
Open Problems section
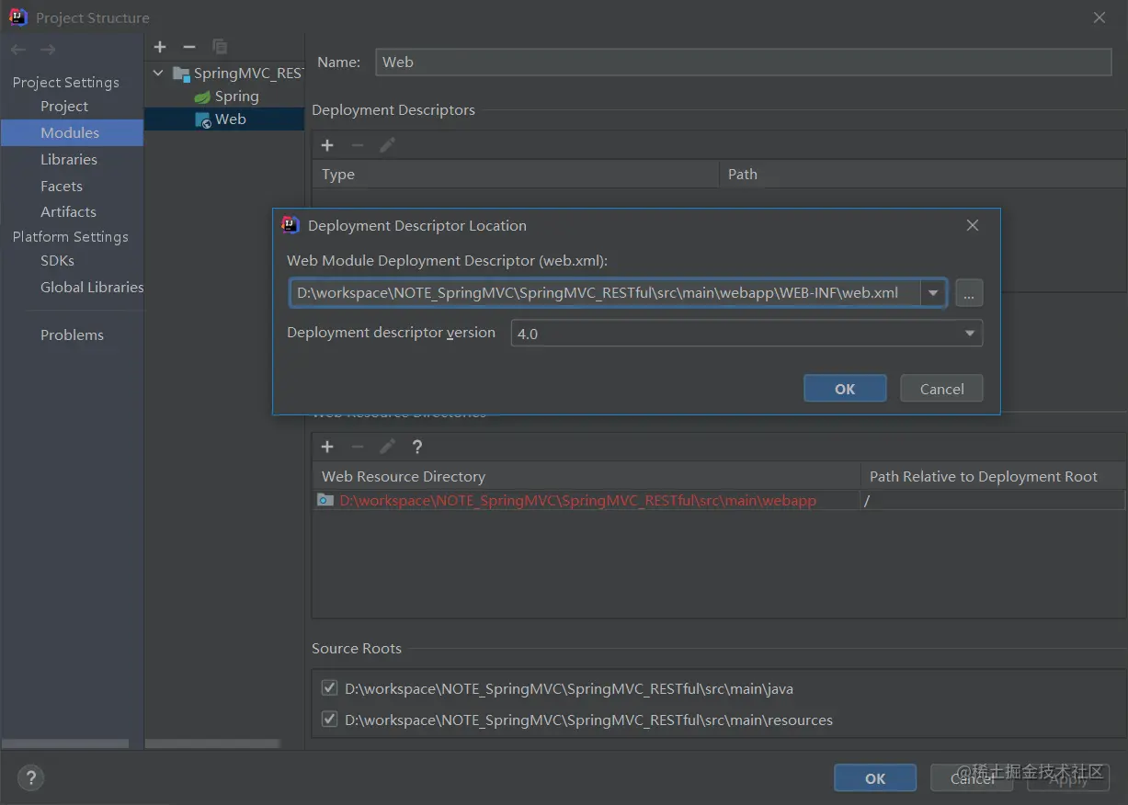click(72, 335)
